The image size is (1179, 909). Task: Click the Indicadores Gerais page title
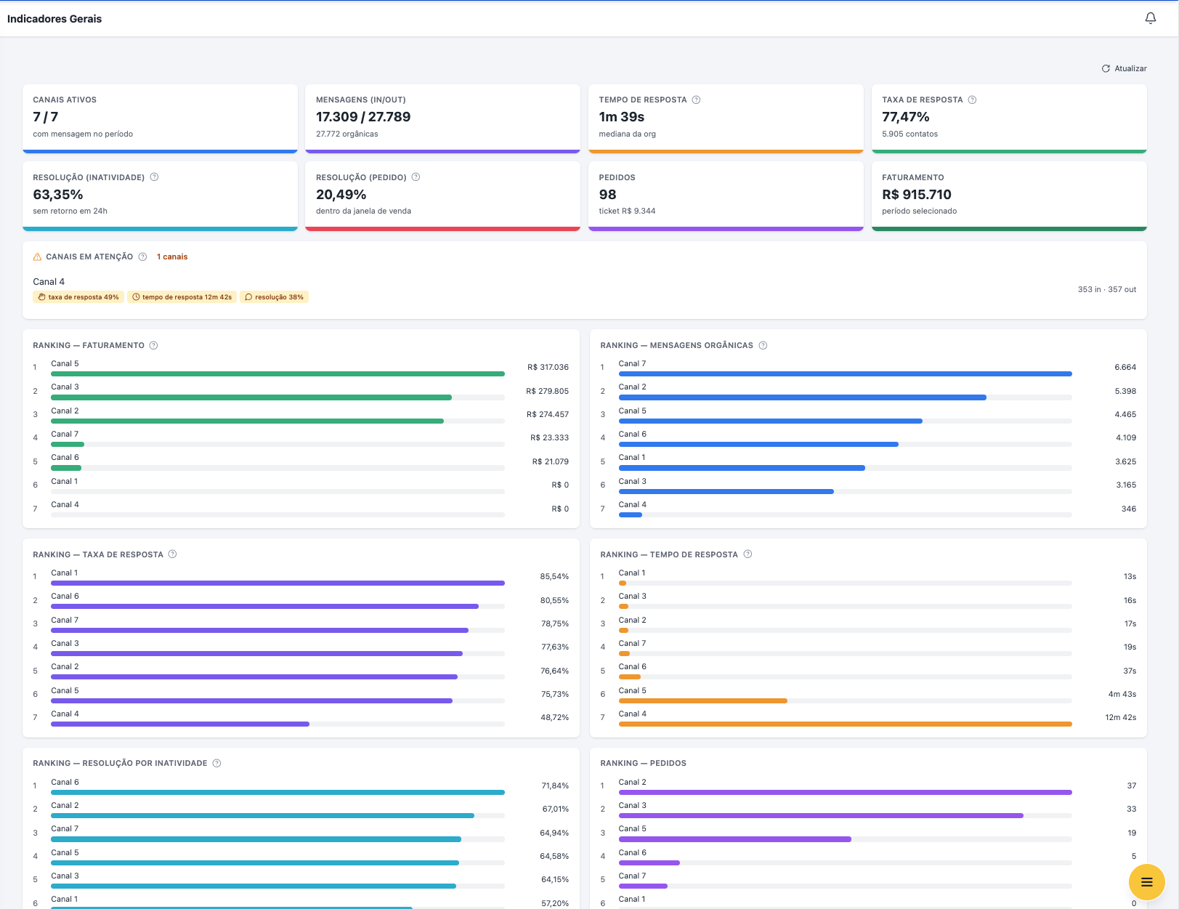pyautogui.click(x=54, y=19)
